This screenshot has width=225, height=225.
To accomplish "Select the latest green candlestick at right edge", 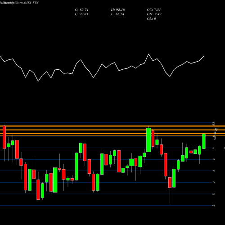I will click(x=204, y=141).
